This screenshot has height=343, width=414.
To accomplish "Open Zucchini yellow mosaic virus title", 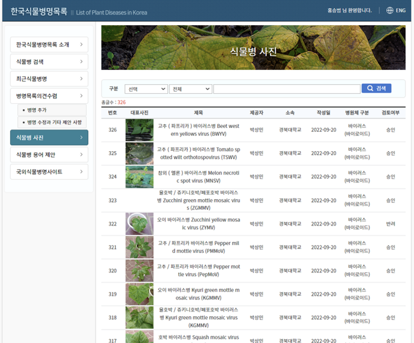I will [199, 224].
